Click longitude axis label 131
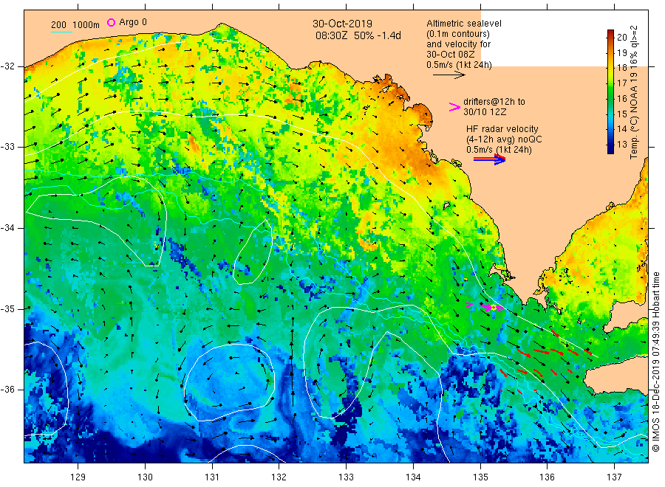 pos(212,477)
